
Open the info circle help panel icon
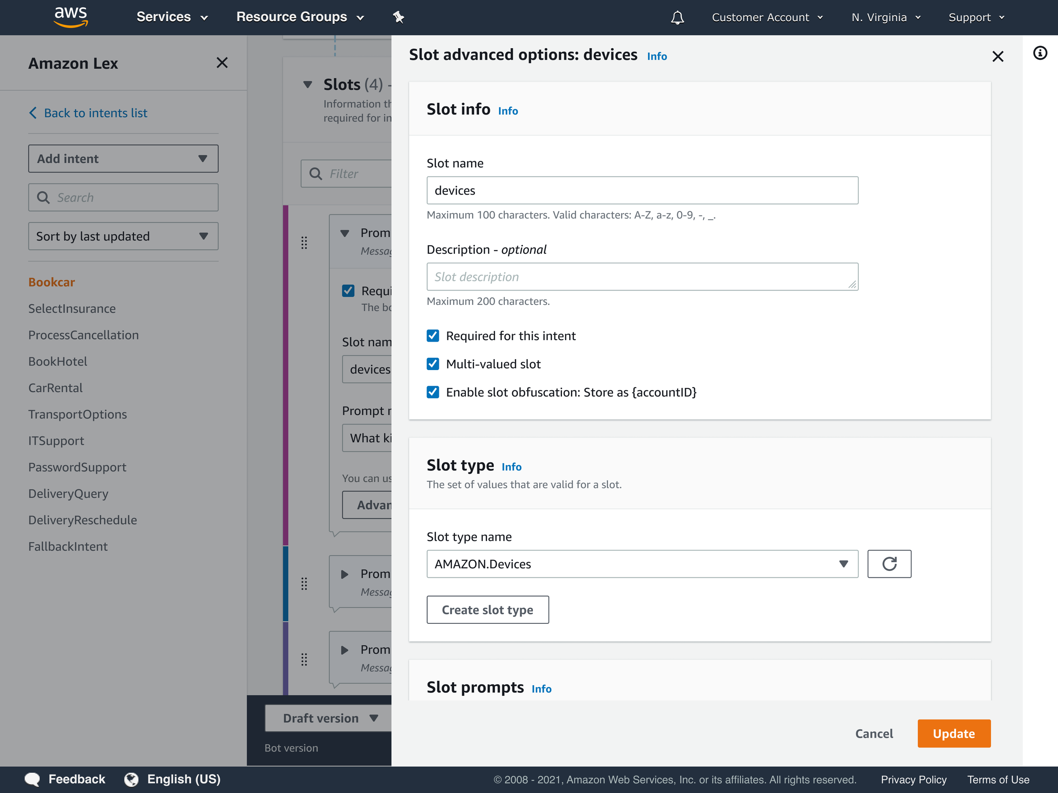coord(1040,53)
